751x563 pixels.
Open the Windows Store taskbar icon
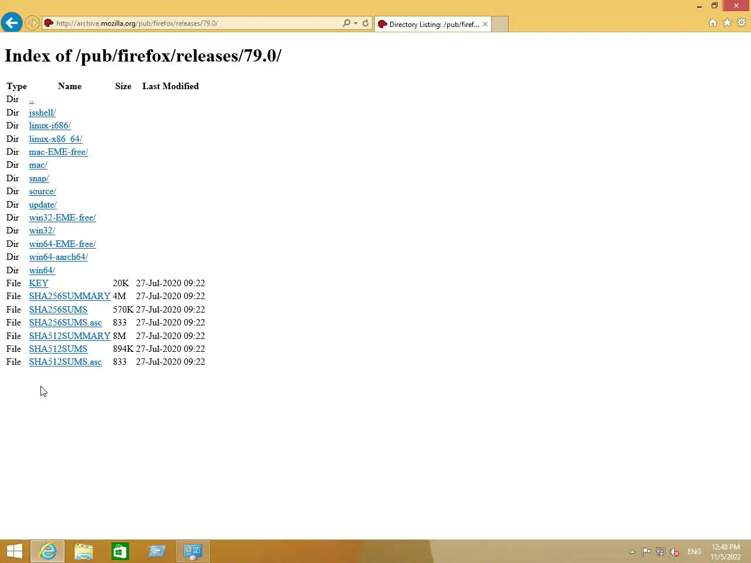120,551
